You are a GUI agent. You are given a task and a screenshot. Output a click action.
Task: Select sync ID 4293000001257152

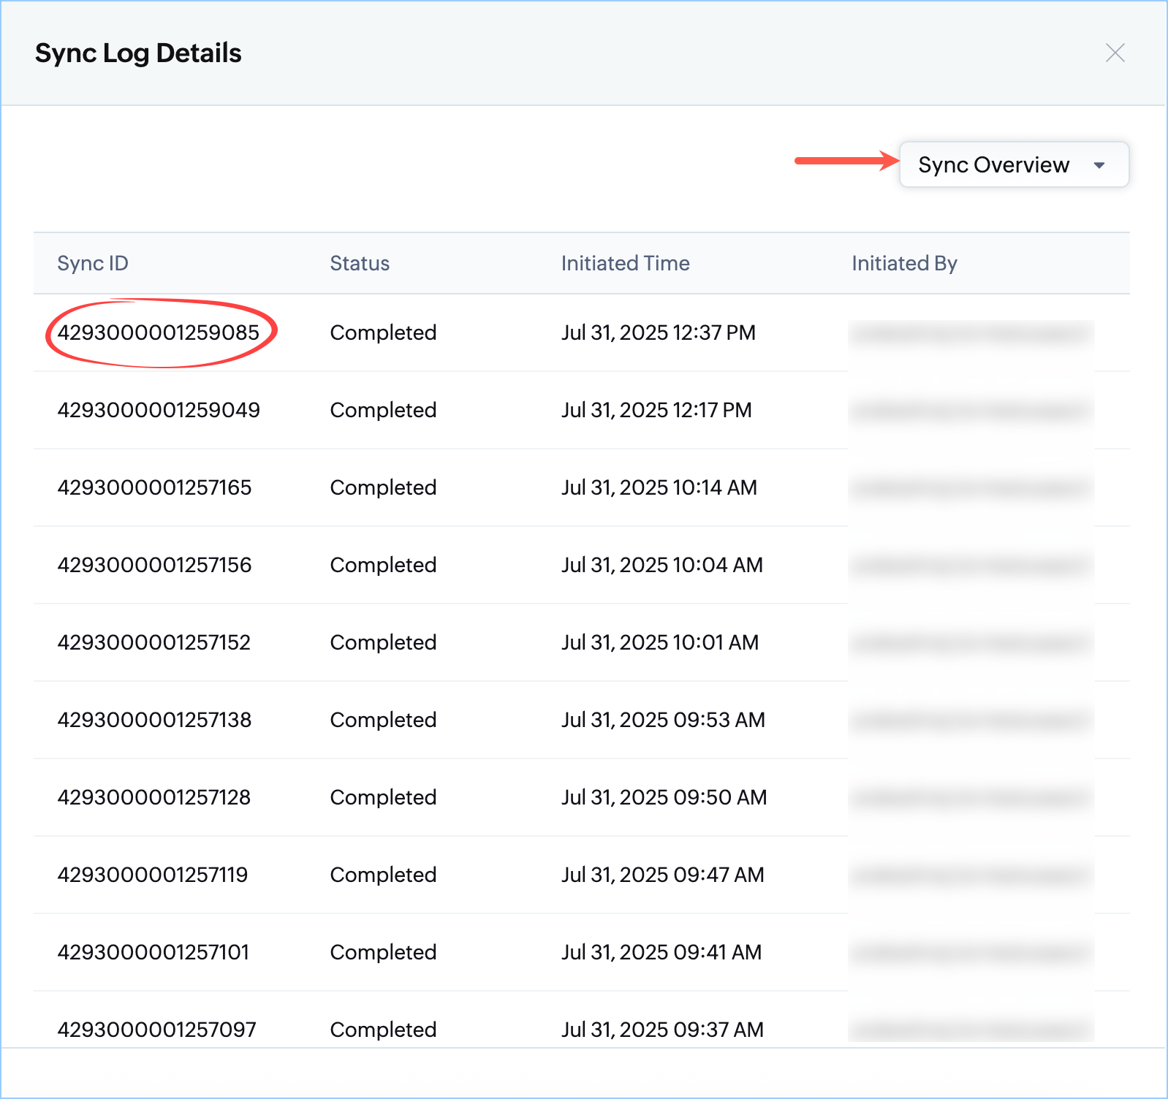coord(154,642)
